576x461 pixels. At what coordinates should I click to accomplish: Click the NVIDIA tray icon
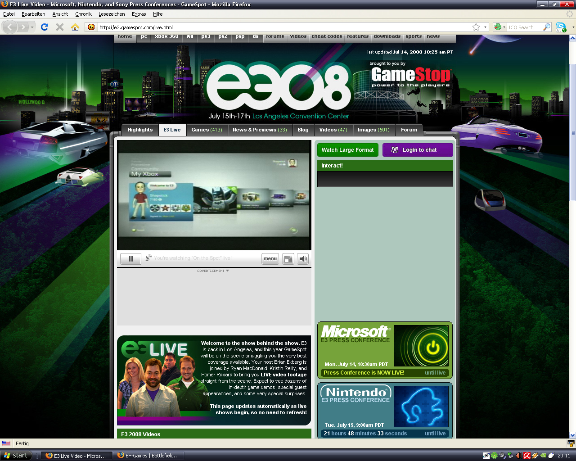pyautogui.click(x=543, y=456)
